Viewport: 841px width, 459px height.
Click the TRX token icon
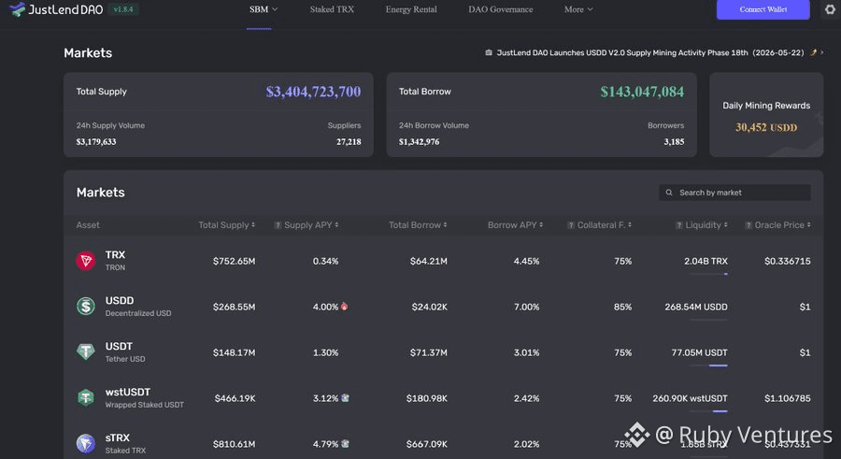85,261
